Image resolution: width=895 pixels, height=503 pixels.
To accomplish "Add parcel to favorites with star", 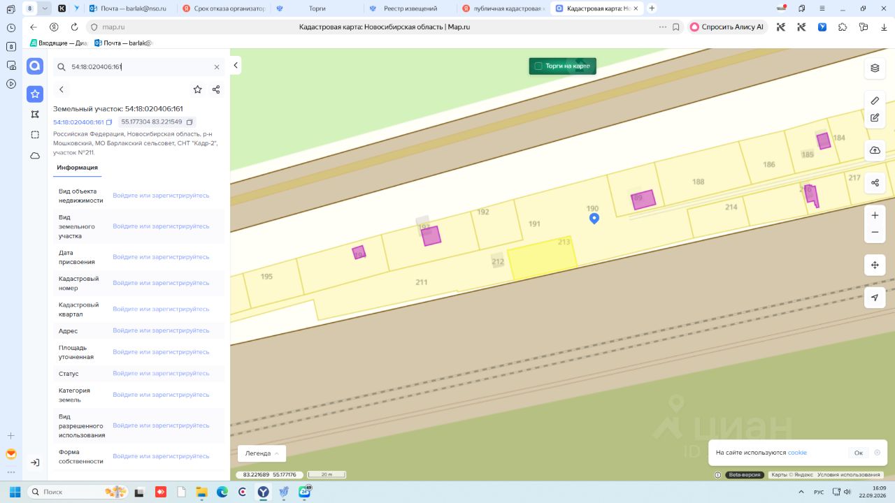I will 198,89.
